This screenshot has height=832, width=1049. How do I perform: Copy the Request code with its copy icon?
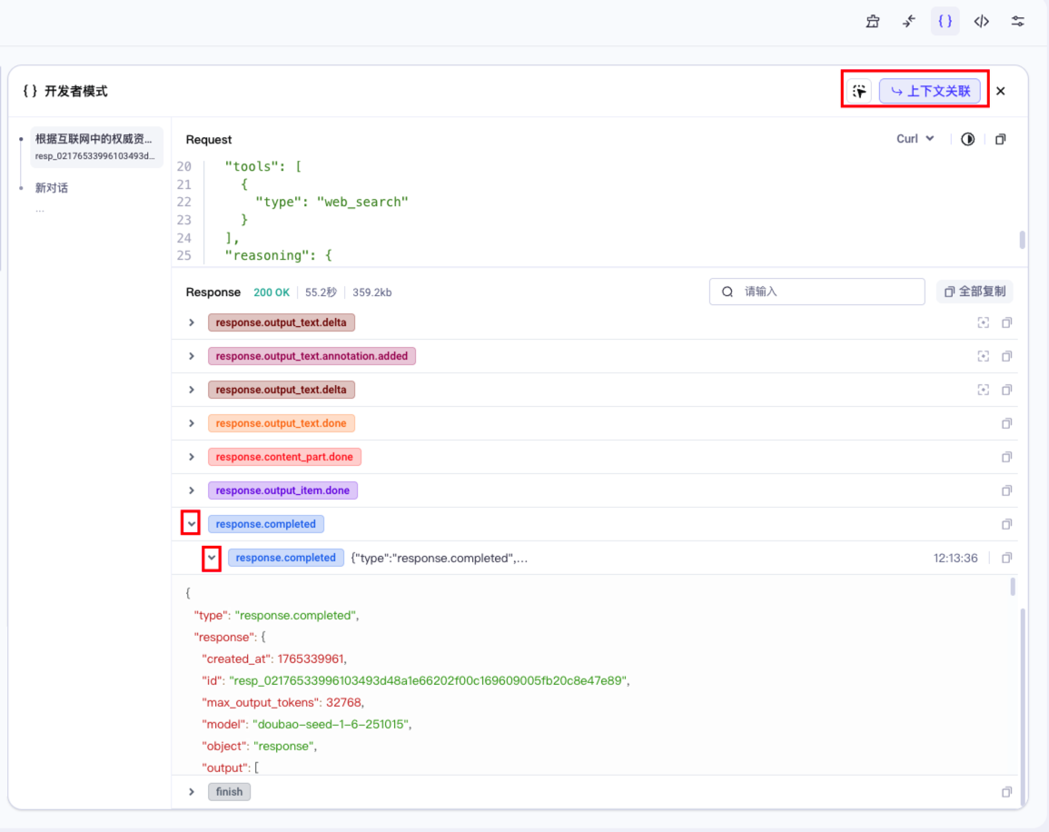pos(1000,139)
